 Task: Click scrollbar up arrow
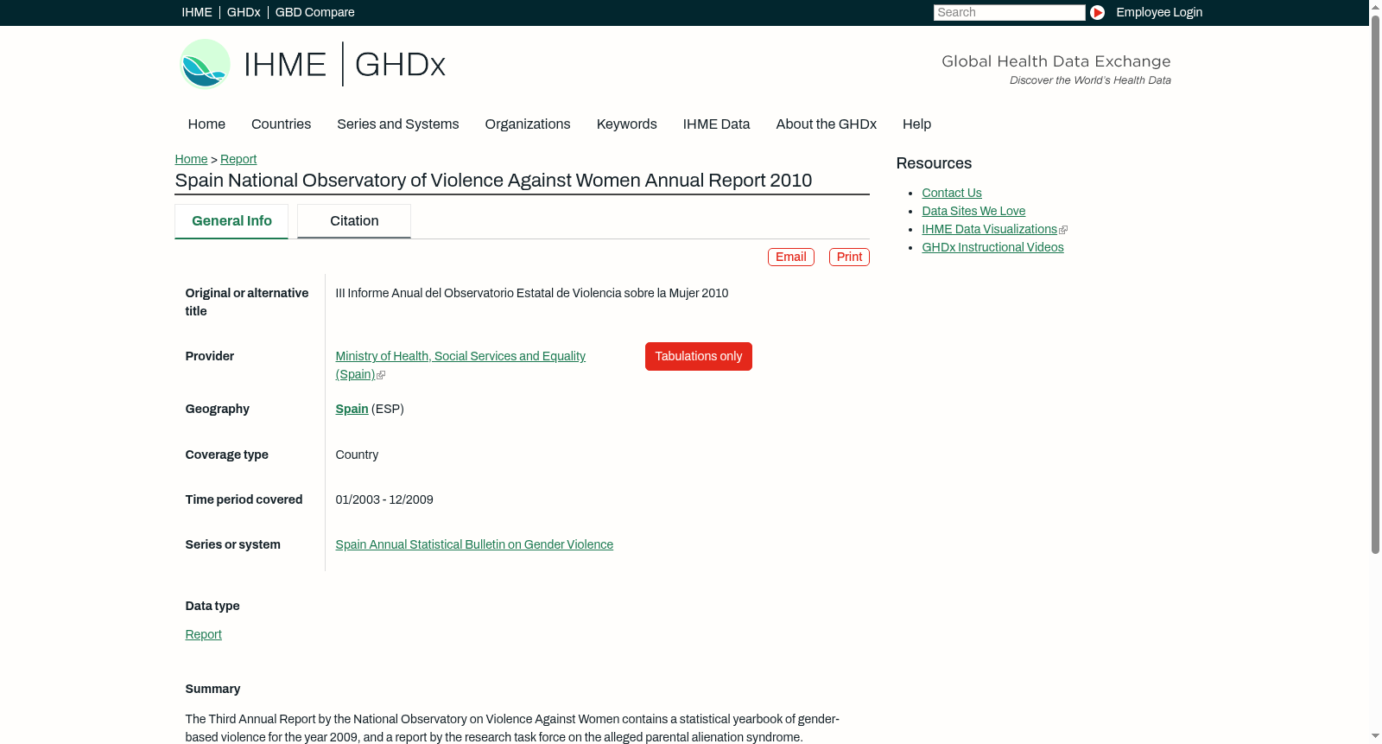pyautogui.click(x=1375, y=6)
